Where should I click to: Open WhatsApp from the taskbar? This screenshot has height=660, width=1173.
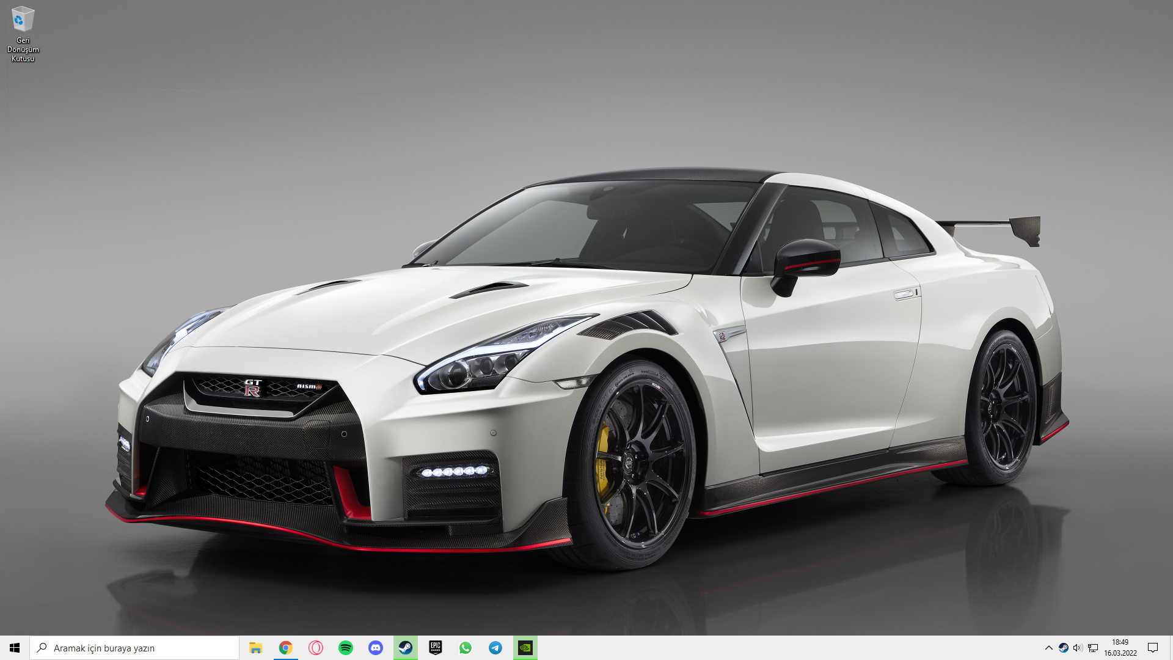[x=465, y=648]
